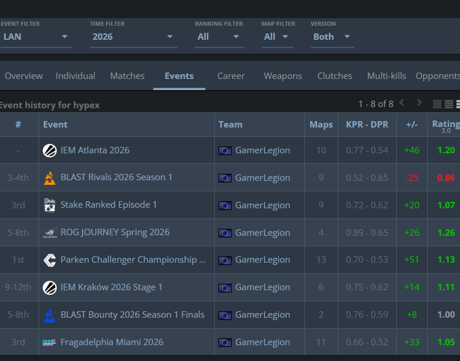
Task: Click the ESL logo beside IEM Atlanta 2026
Action: [x=50, y=151]
